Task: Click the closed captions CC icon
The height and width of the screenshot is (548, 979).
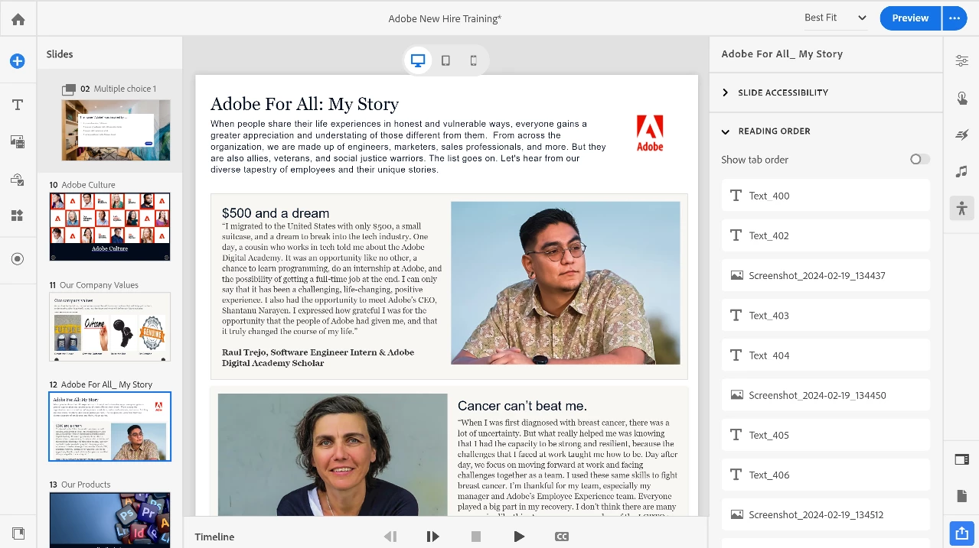Action: tap(562, 537)
